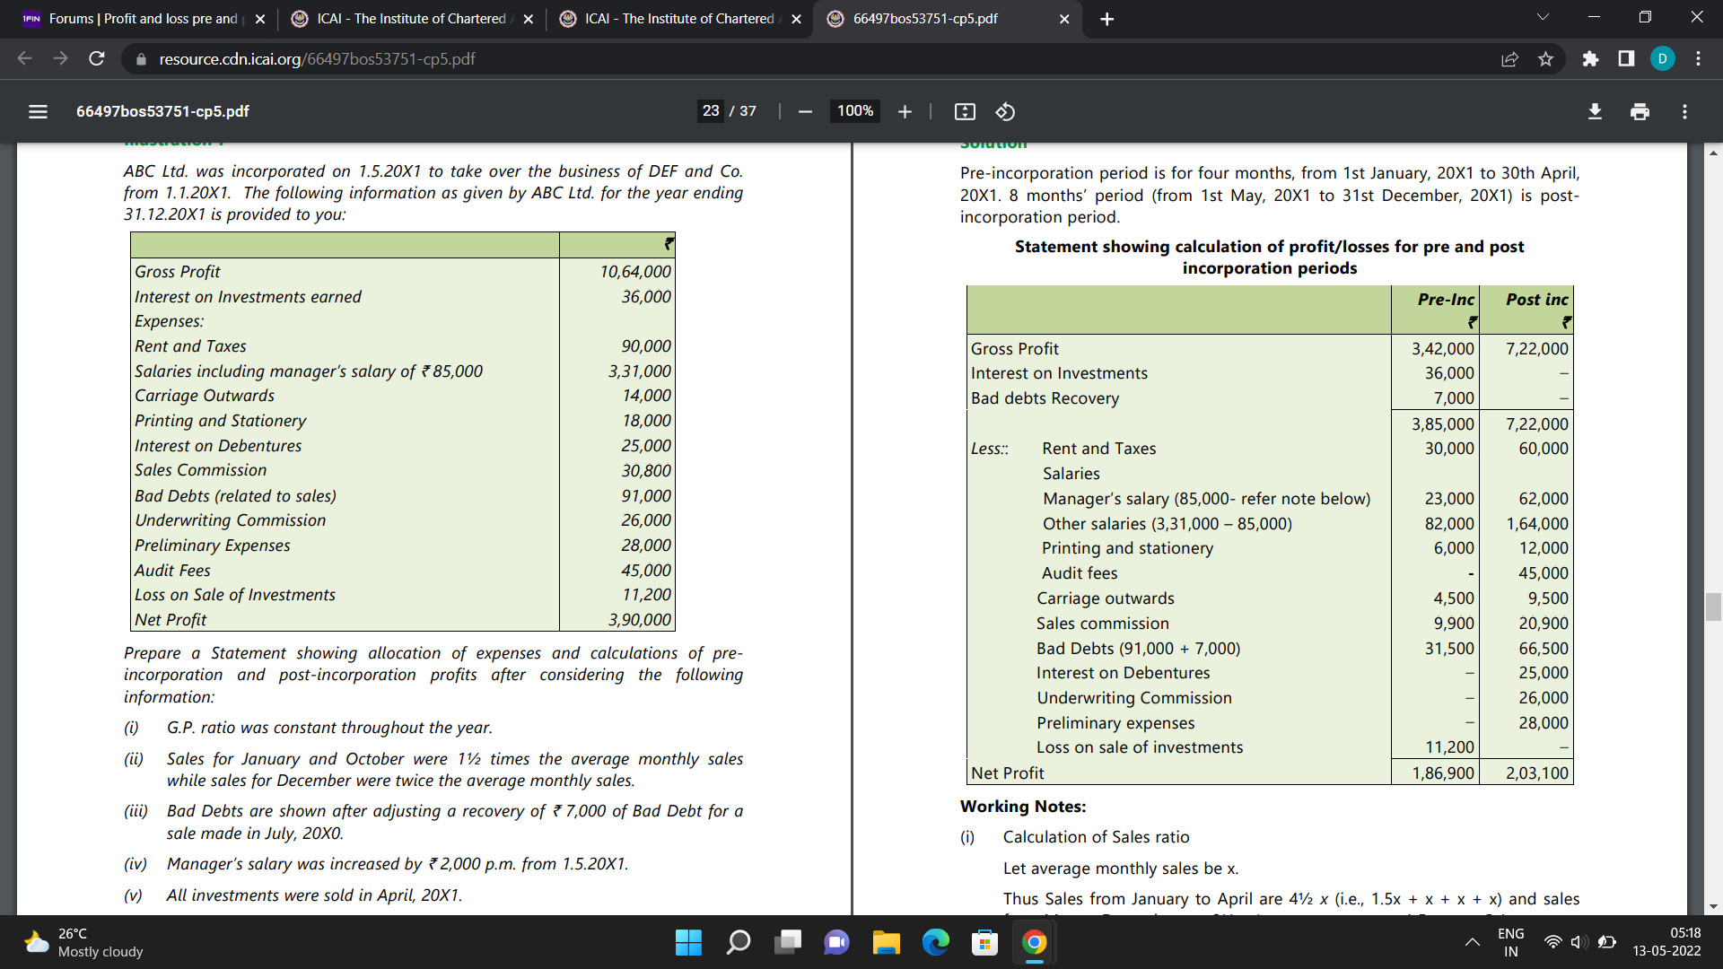Download the PDF file
Screen dimensions: 1723x969
tap(1595, 111)
